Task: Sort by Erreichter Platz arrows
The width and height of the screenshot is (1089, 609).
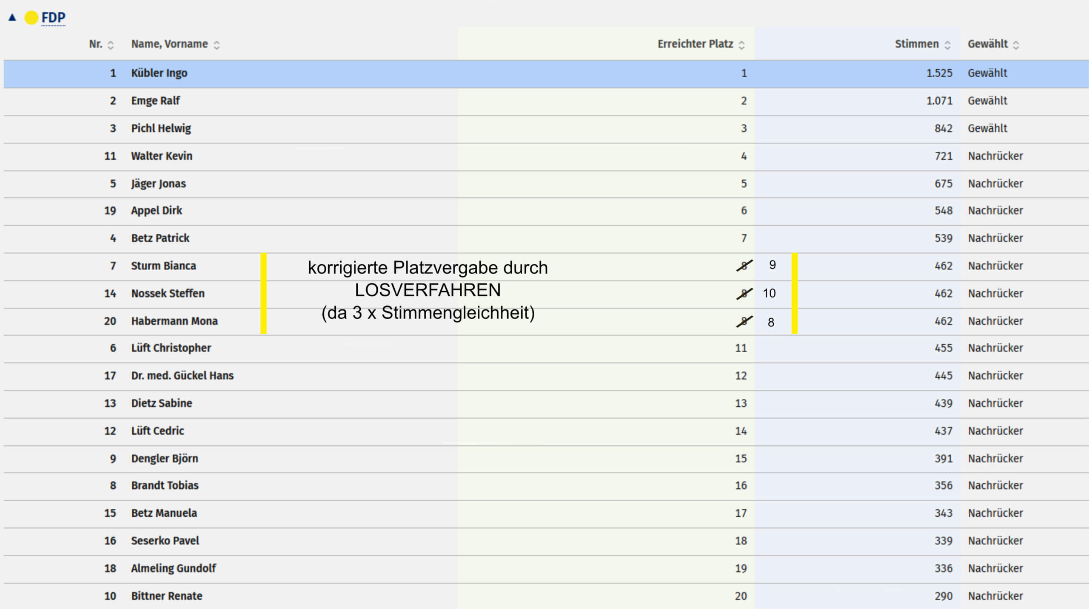Action: coord(741,45)
